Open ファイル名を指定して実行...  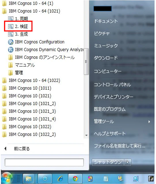click(x=120, y=146)
